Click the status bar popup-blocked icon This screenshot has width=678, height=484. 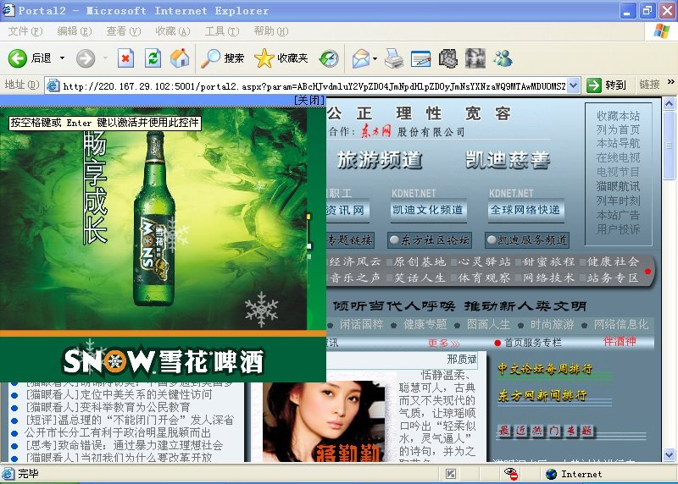[x=450, y=474]
